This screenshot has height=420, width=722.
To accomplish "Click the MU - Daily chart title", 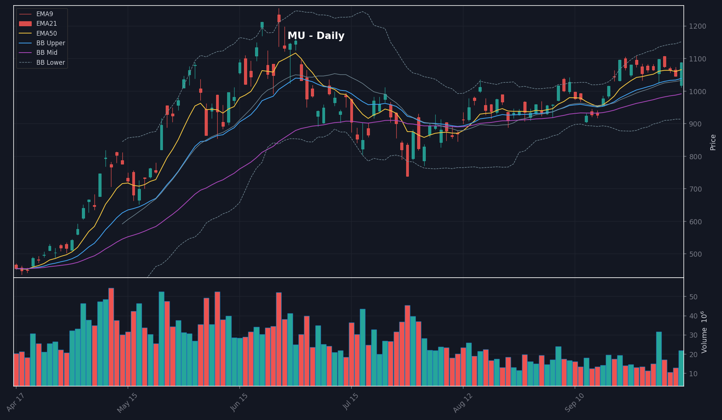I will tap(316, 36).
